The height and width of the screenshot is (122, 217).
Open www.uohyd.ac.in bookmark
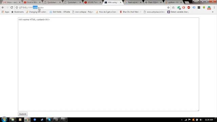tap(154, 12)
